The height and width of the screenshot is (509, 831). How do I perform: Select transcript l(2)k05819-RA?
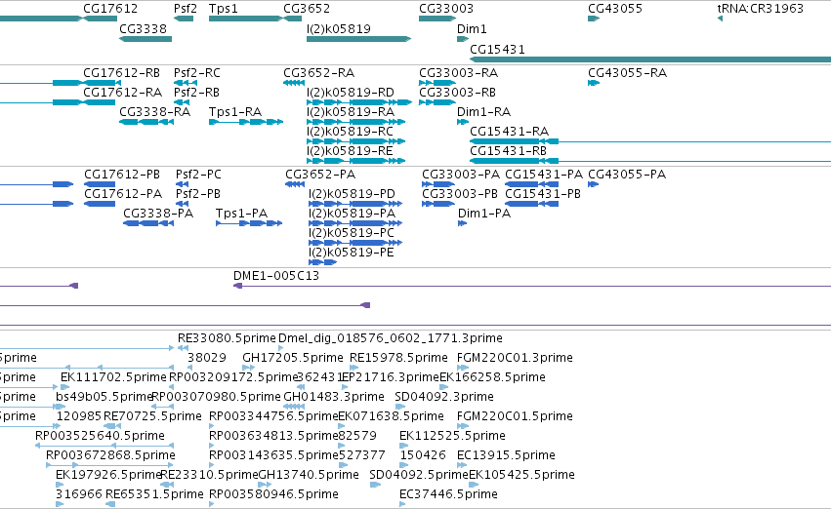pos(351,111)
